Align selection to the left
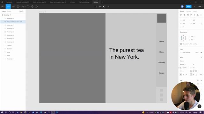 [181, 15]
